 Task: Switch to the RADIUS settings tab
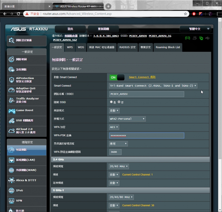pyautogui.click(x=127, y=47)
